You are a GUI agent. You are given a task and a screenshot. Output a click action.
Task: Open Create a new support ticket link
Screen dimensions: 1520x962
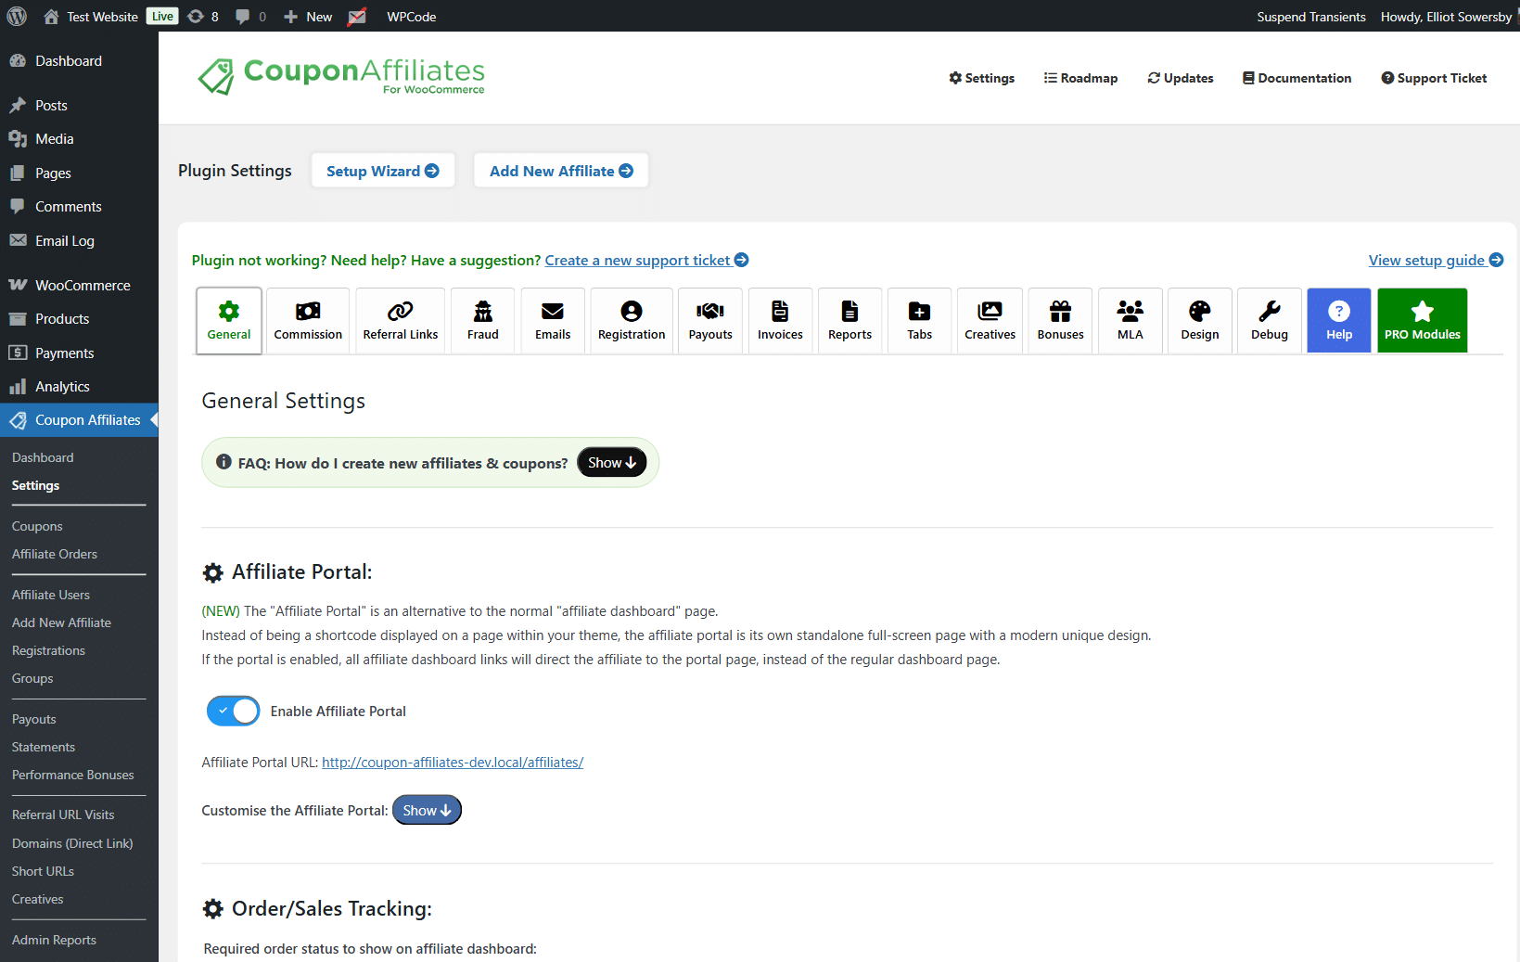point(646,261)
